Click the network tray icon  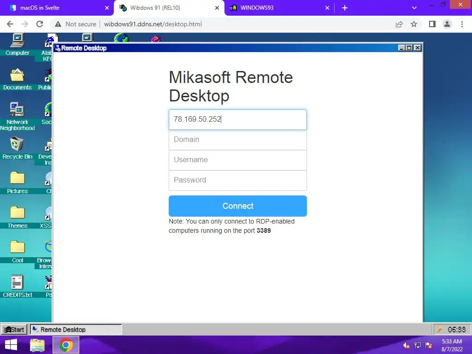418,345
